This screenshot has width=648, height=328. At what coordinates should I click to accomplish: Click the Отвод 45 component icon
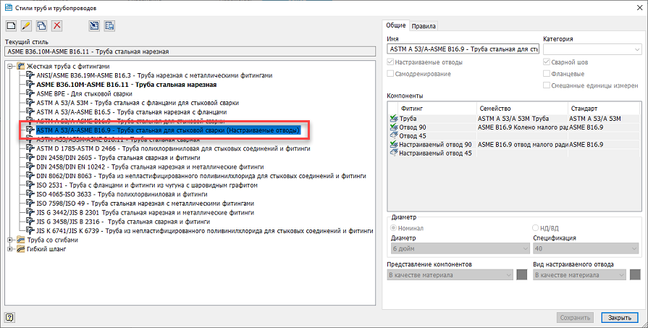click(393, 136)
